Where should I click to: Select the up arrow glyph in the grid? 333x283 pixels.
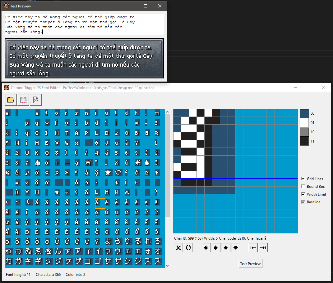tap(157, 173)
